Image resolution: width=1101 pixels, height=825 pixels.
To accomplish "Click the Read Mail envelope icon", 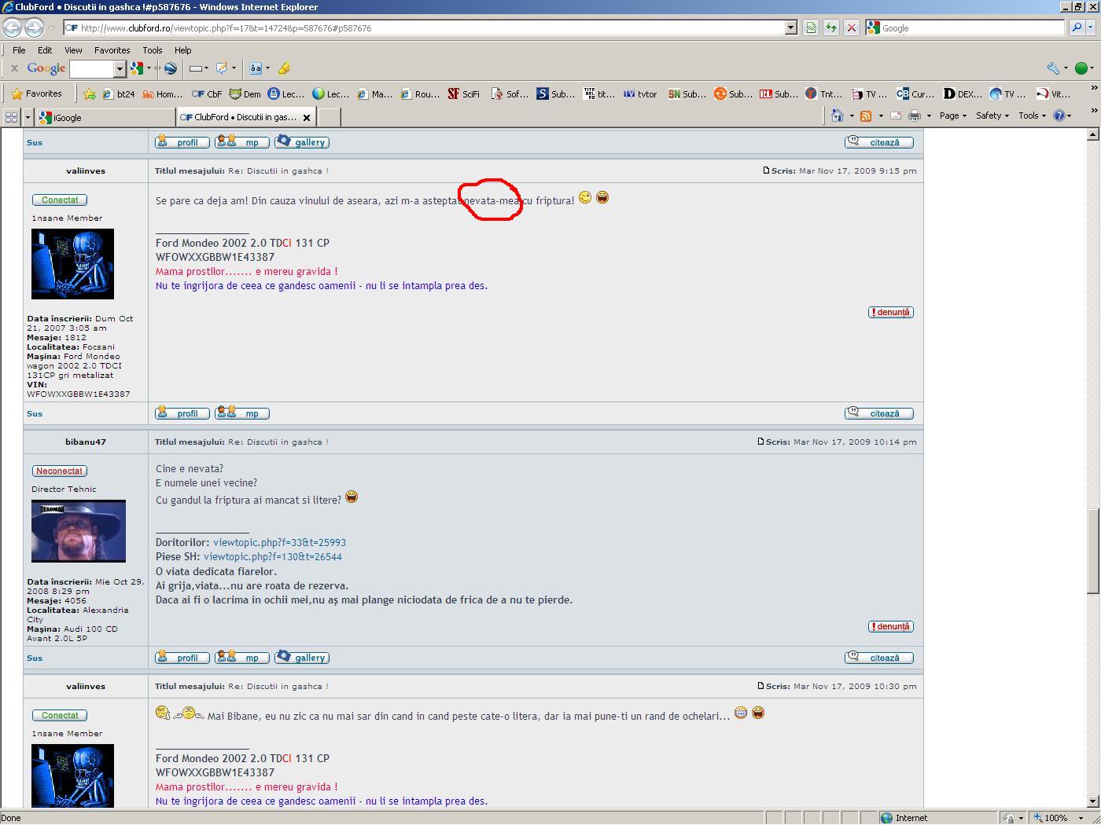I will pyautogui.click(x=896, y=116).
